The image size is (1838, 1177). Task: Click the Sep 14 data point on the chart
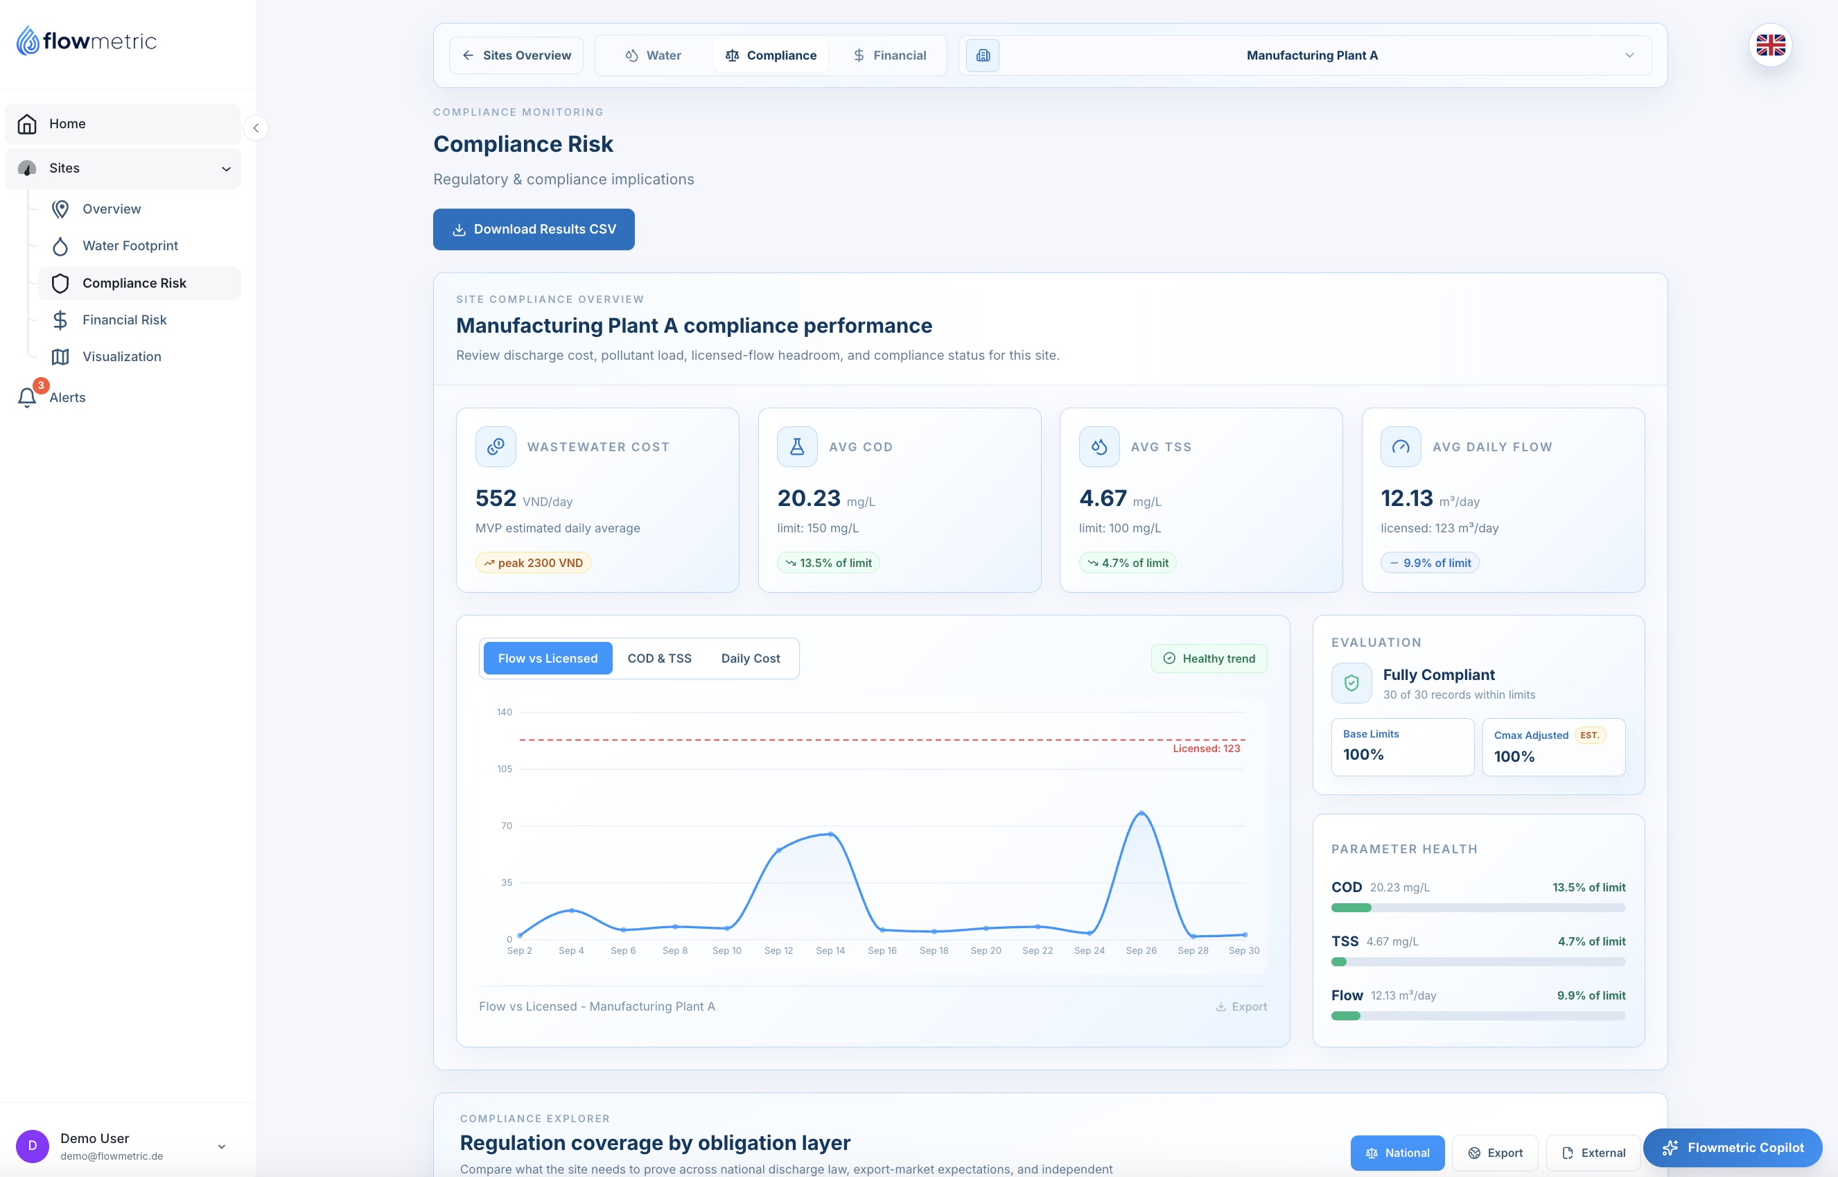pos(830,834)
